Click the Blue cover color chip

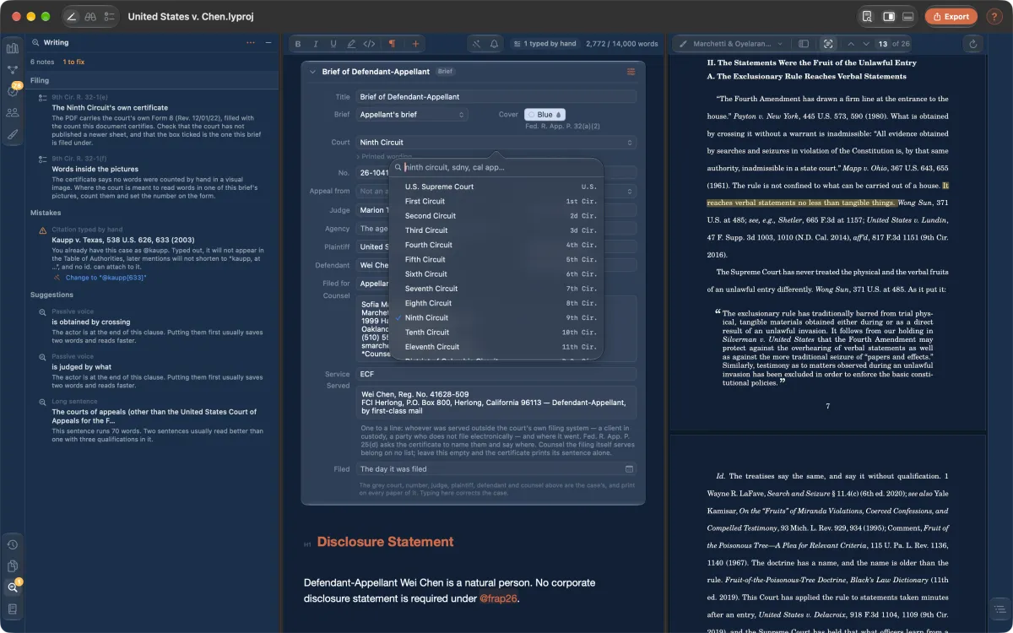point(545,115)
